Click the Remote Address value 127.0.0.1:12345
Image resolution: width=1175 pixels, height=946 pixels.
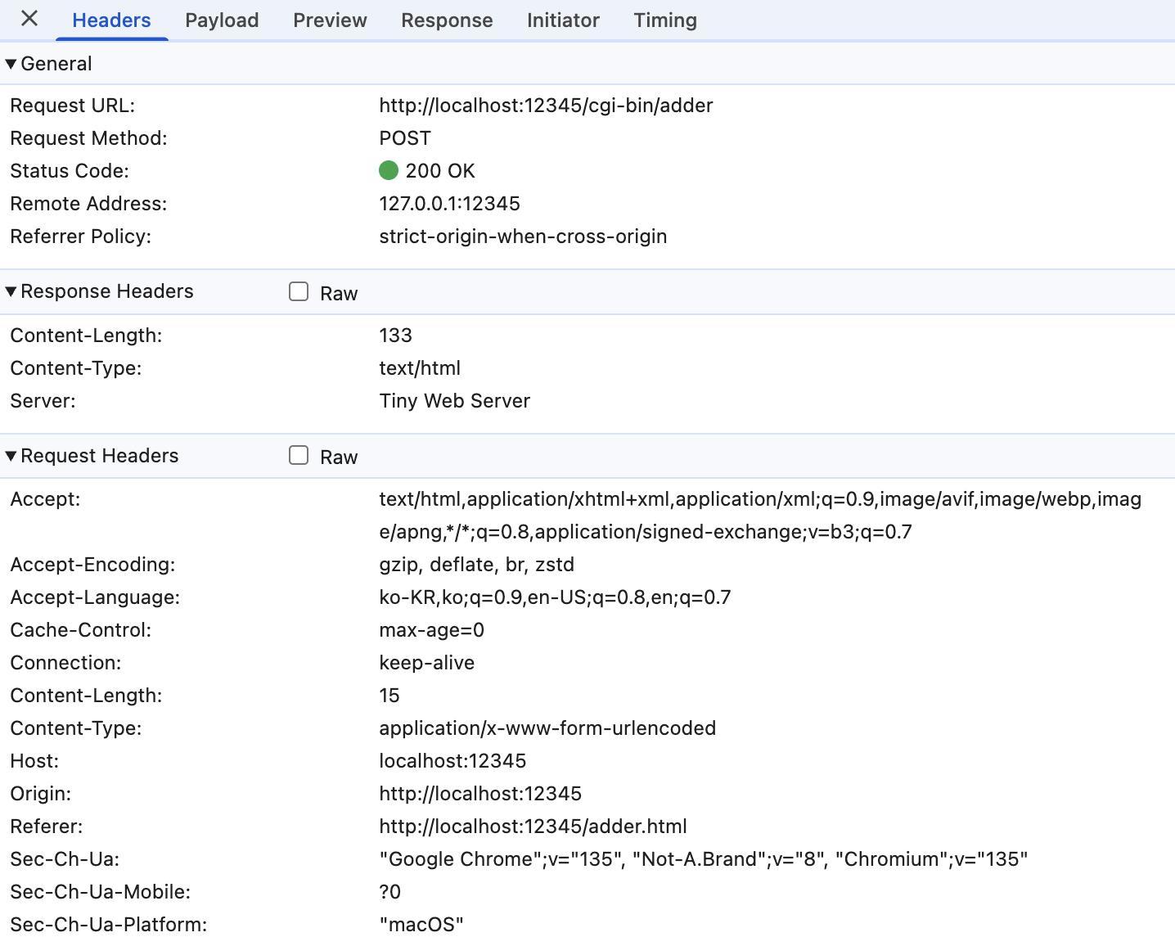tap(449, 204)
